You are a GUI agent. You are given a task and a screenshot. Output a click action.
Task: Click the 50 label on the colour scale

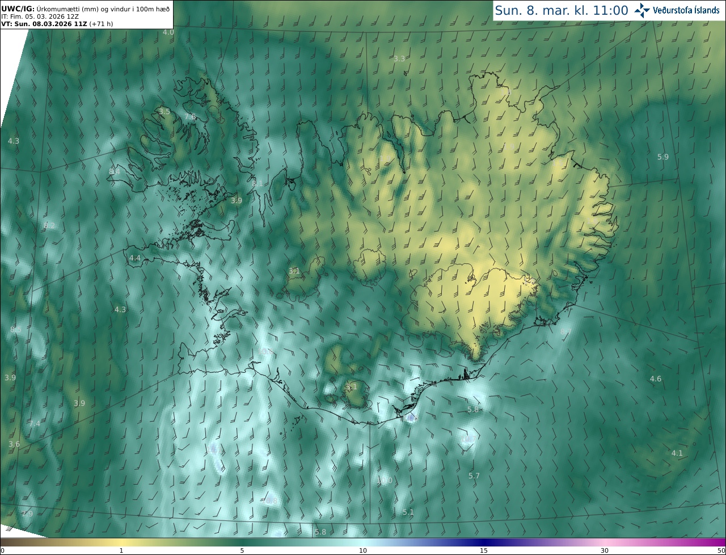pyautogui.click(x=721, y=550)
